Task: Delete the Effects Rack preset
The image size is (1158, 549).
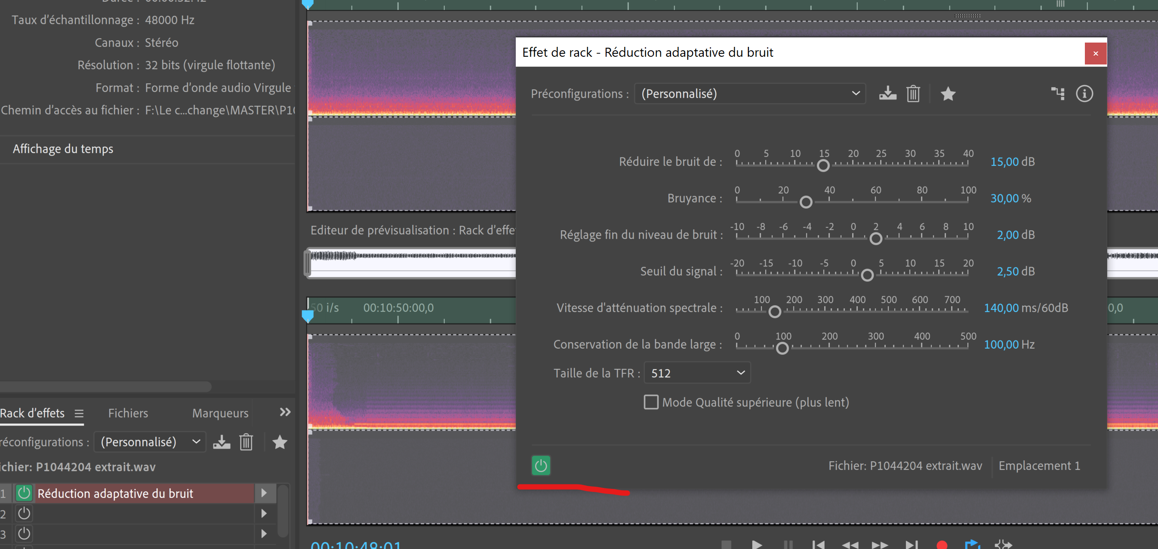Action: coord(246,442)
